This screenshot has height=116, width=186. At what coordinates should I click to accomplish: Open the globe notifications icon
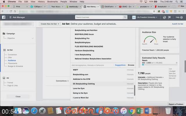click(164, 17)
